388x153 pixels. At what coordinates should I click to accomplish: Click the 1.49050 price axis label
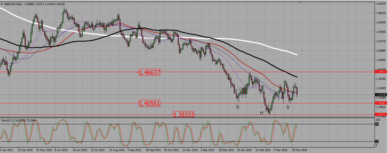point(381,60)
